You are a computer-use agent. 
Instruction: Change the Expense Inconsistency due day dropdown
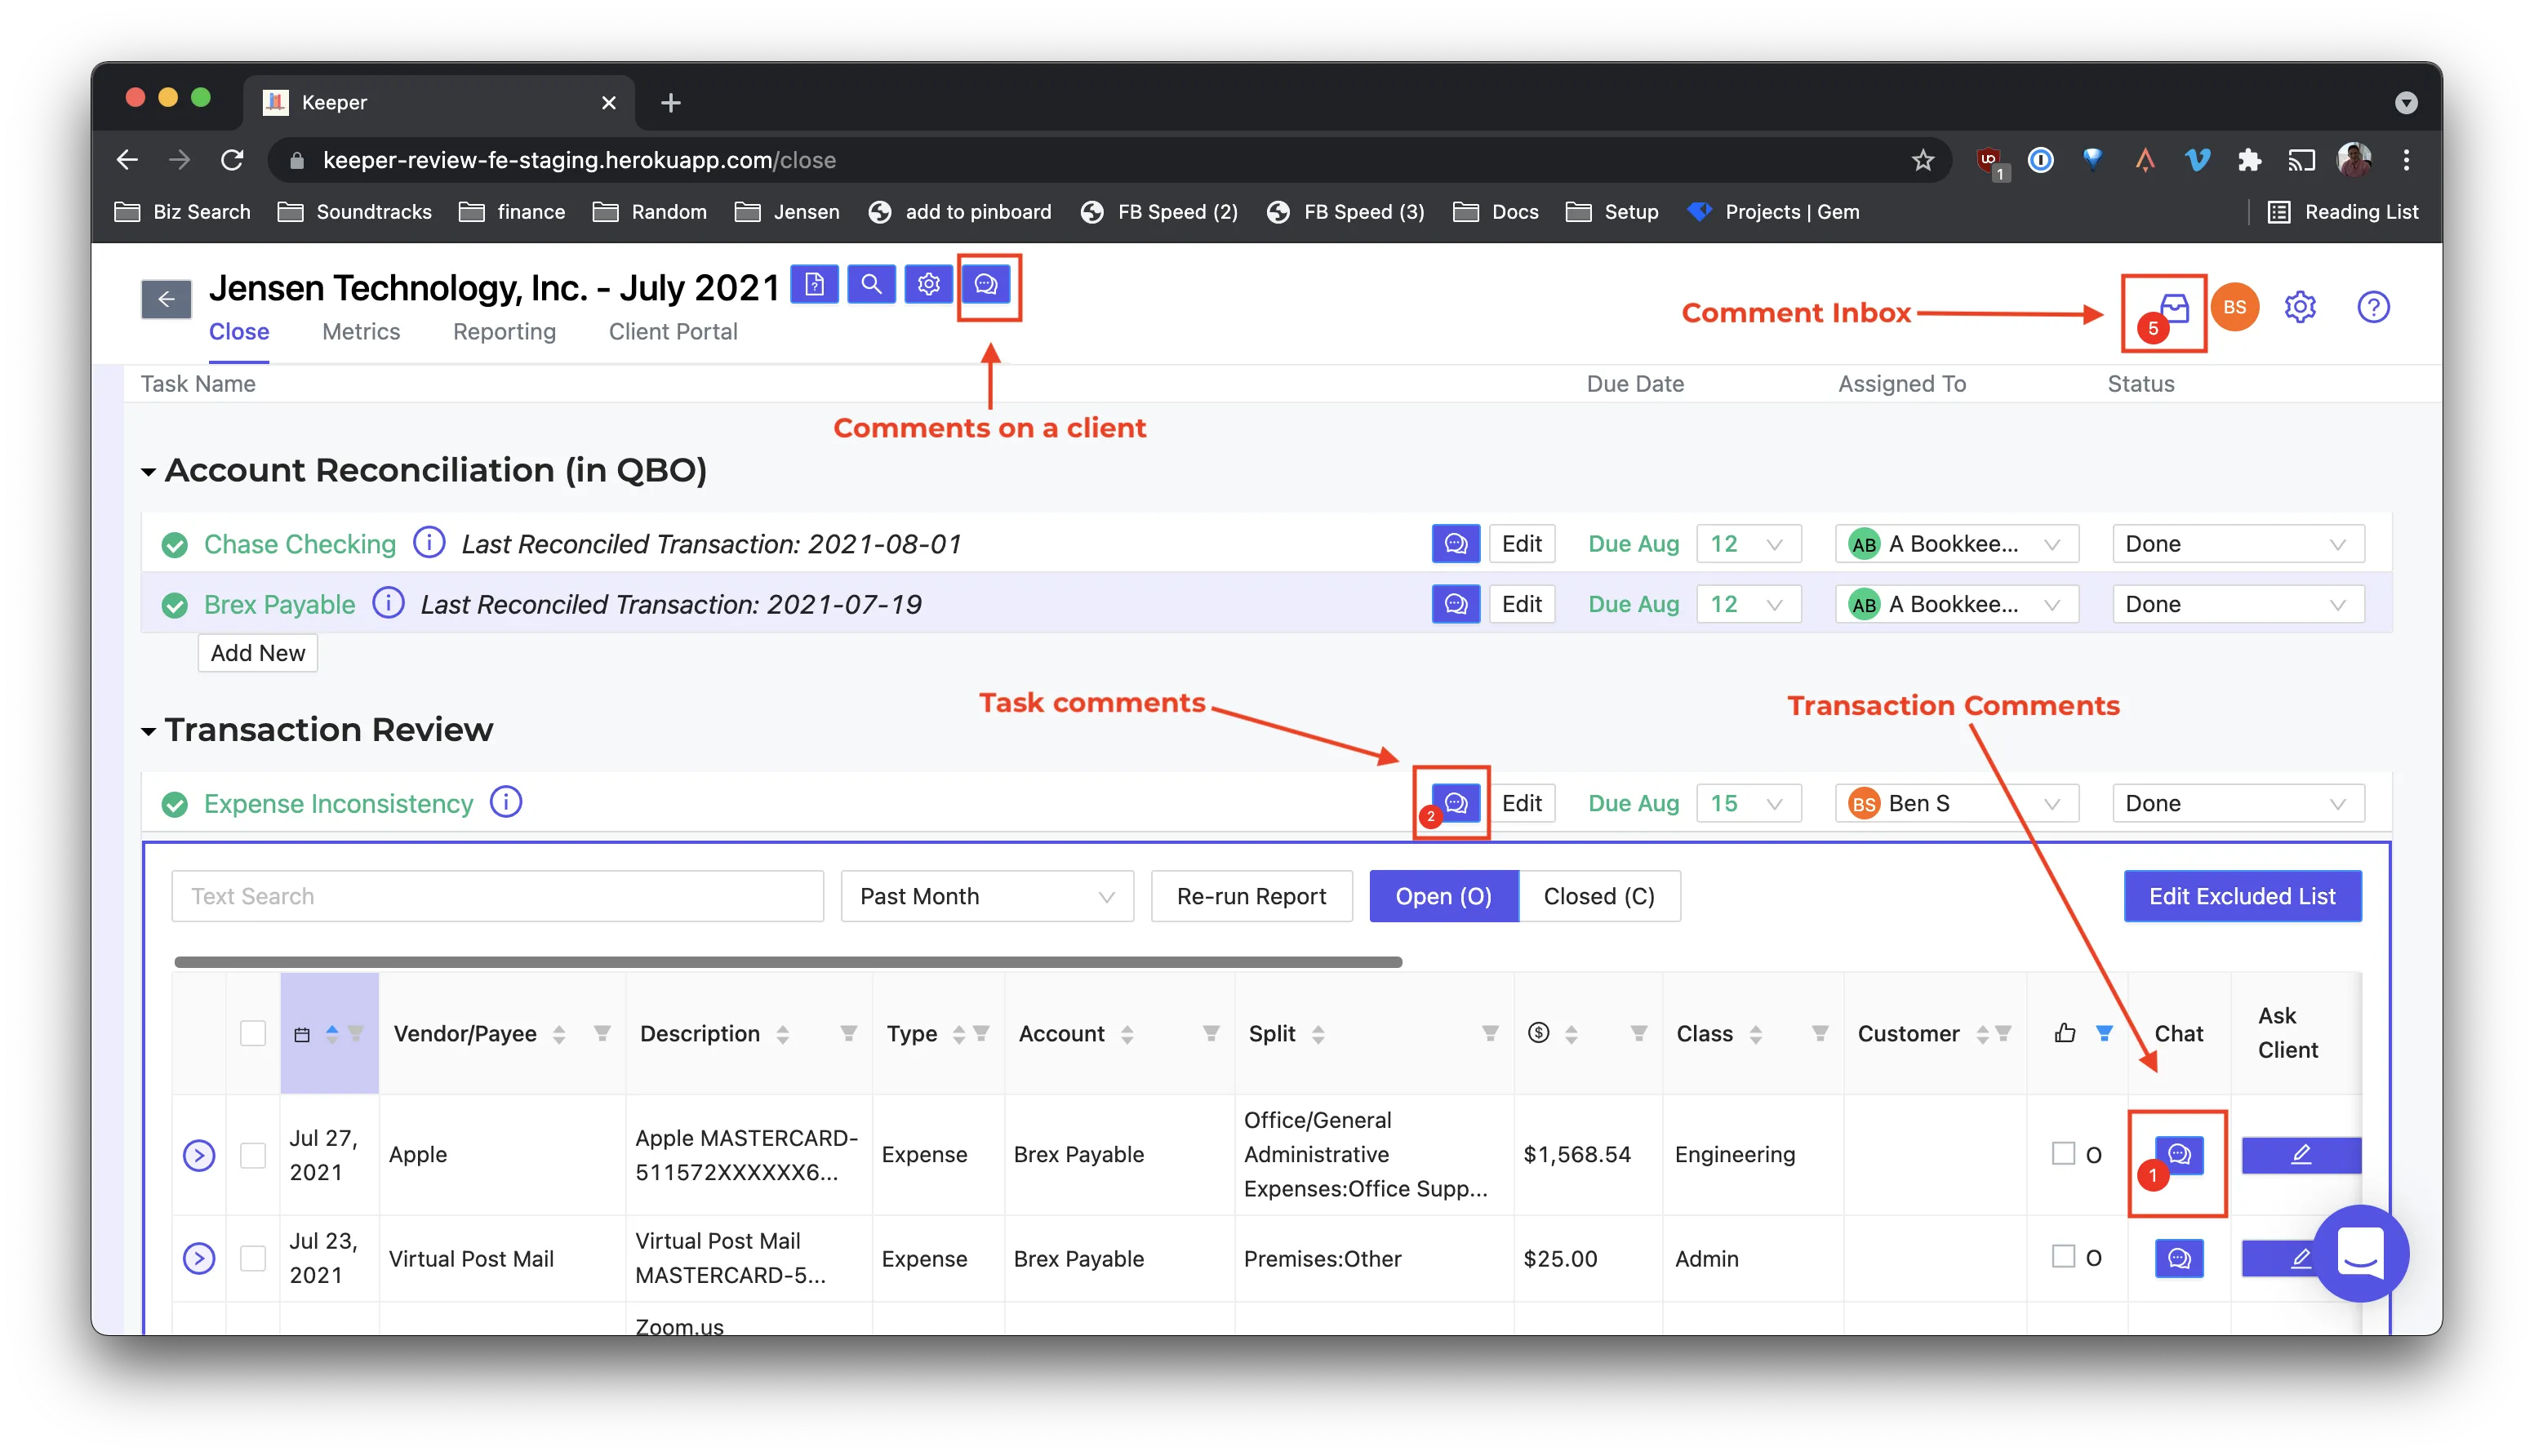(x=1747, y=803)
